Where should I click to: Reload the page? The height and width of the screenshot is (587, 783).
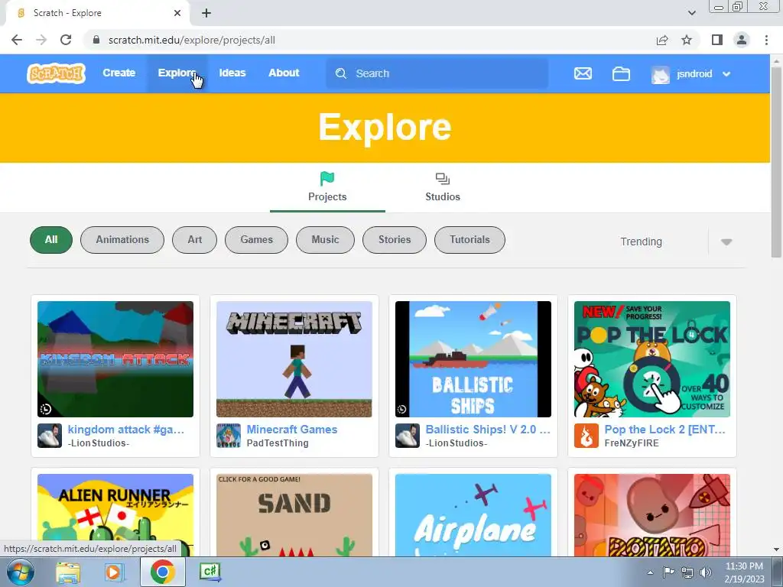[66, 40]
